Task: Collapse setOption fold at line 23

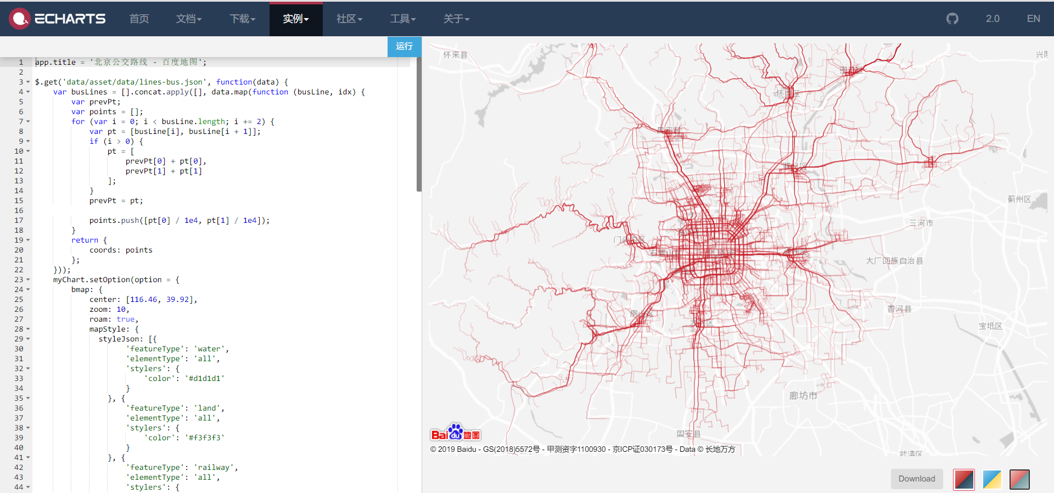Action: tap(28, 279)
